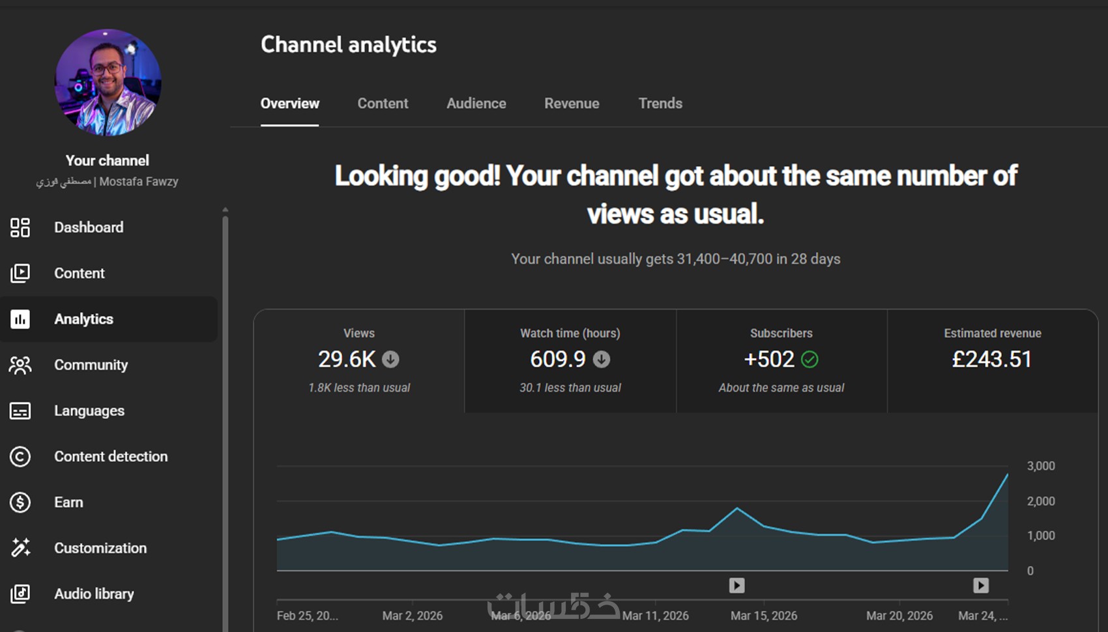This screenshot has width=1108, height=632.
Task: Click the Earn dollar sign icon
Action: pyautogui.click(x=20, y=502)
